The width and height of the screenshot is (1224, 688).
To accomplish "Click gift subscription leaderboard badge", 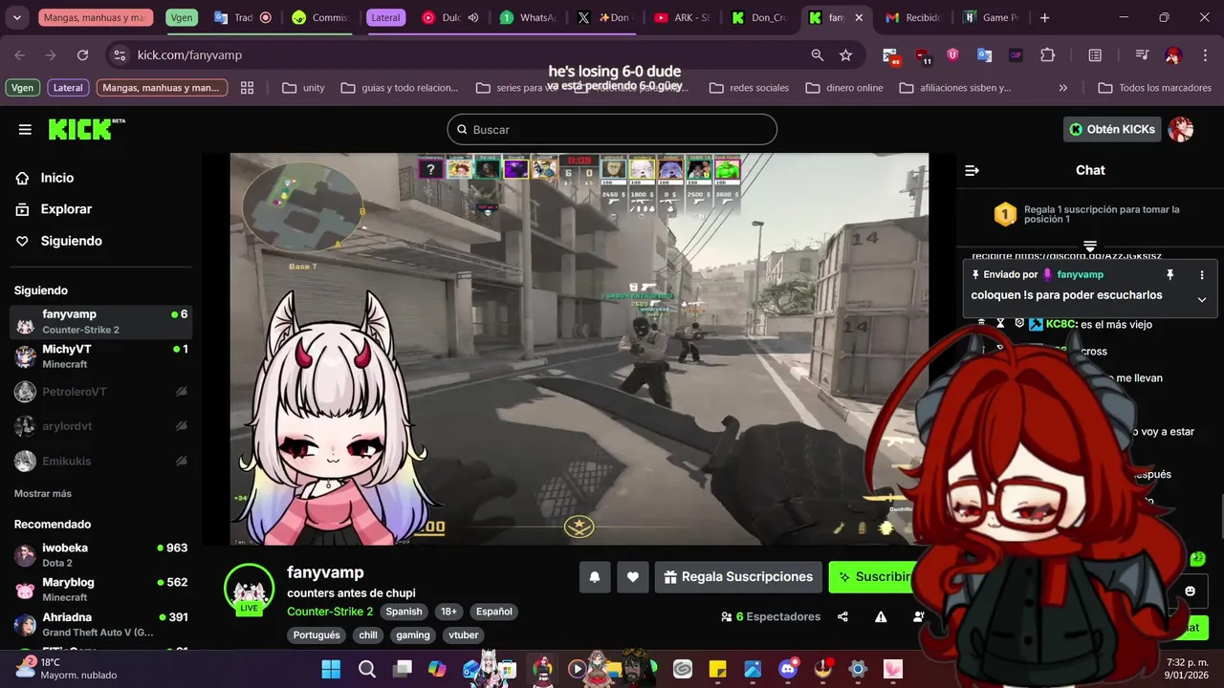I will click(1005, 214).
